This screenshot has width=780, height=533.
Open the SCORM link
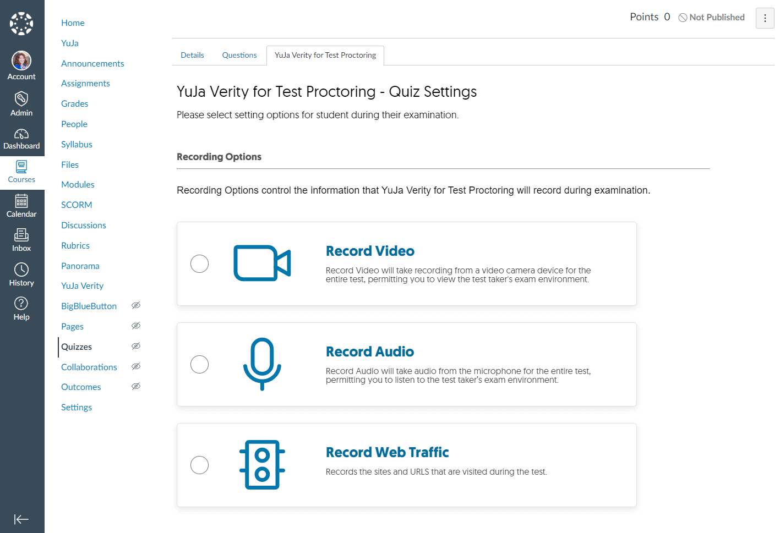(x=77, y=205)
